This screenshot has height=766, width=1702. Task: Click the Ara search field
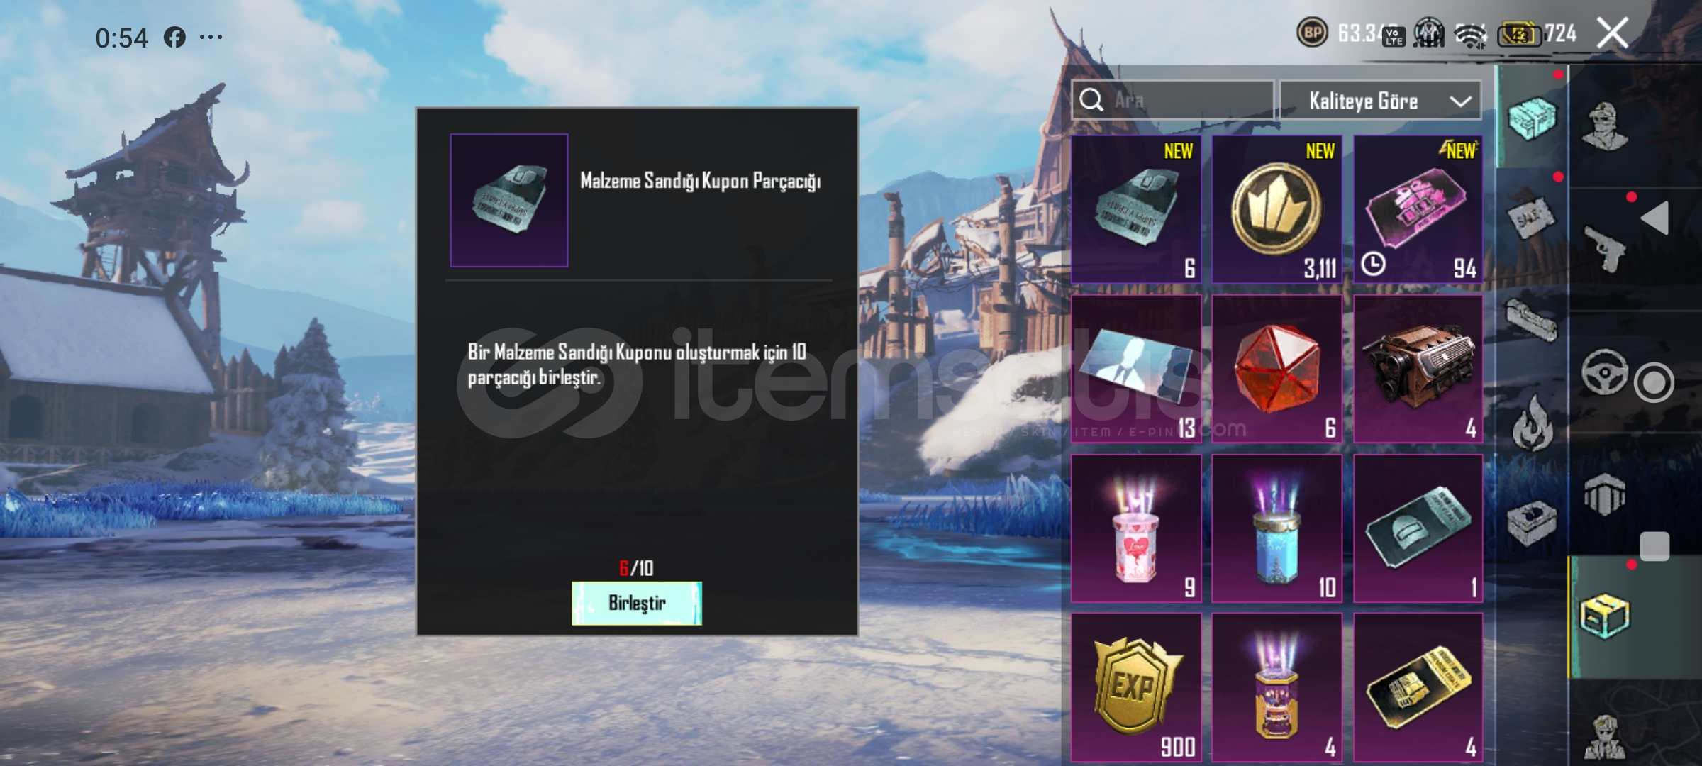1173,100
